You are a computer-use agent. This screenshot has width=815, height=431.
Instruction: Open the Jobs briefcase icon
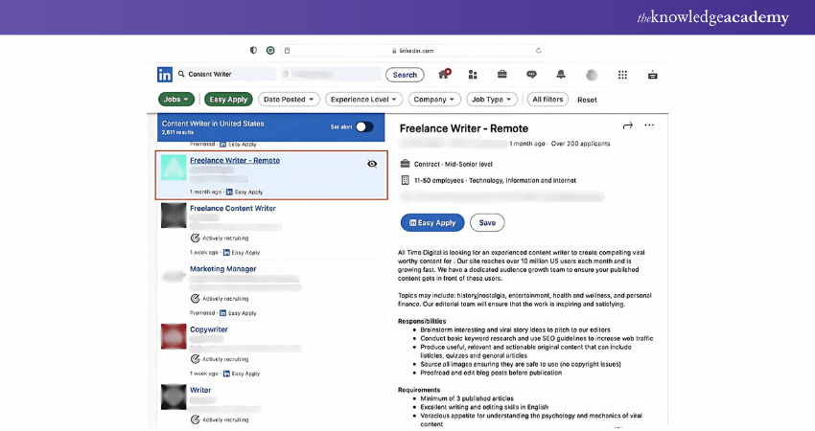501,75
